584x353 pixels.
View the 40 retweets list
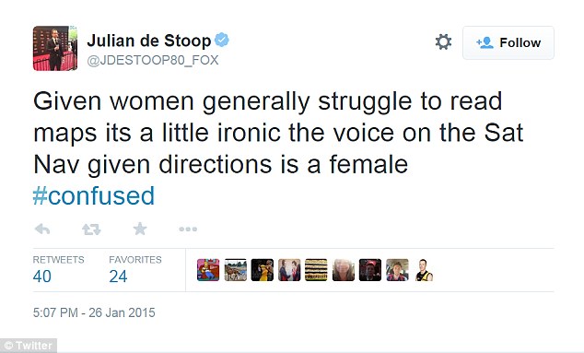(58, 269)
